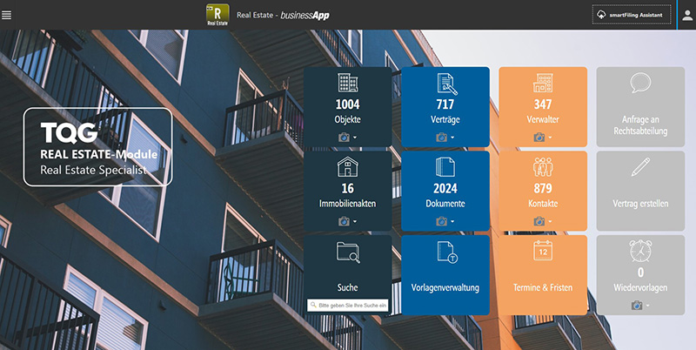This screenshot has height=350, width=696.
Task: Click the Real Estate app logo
Action: 218,15
